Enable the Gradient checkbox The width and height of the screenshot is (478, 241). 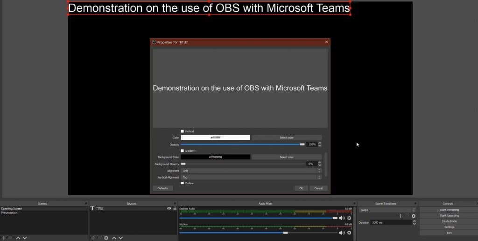tap(183, 151)
